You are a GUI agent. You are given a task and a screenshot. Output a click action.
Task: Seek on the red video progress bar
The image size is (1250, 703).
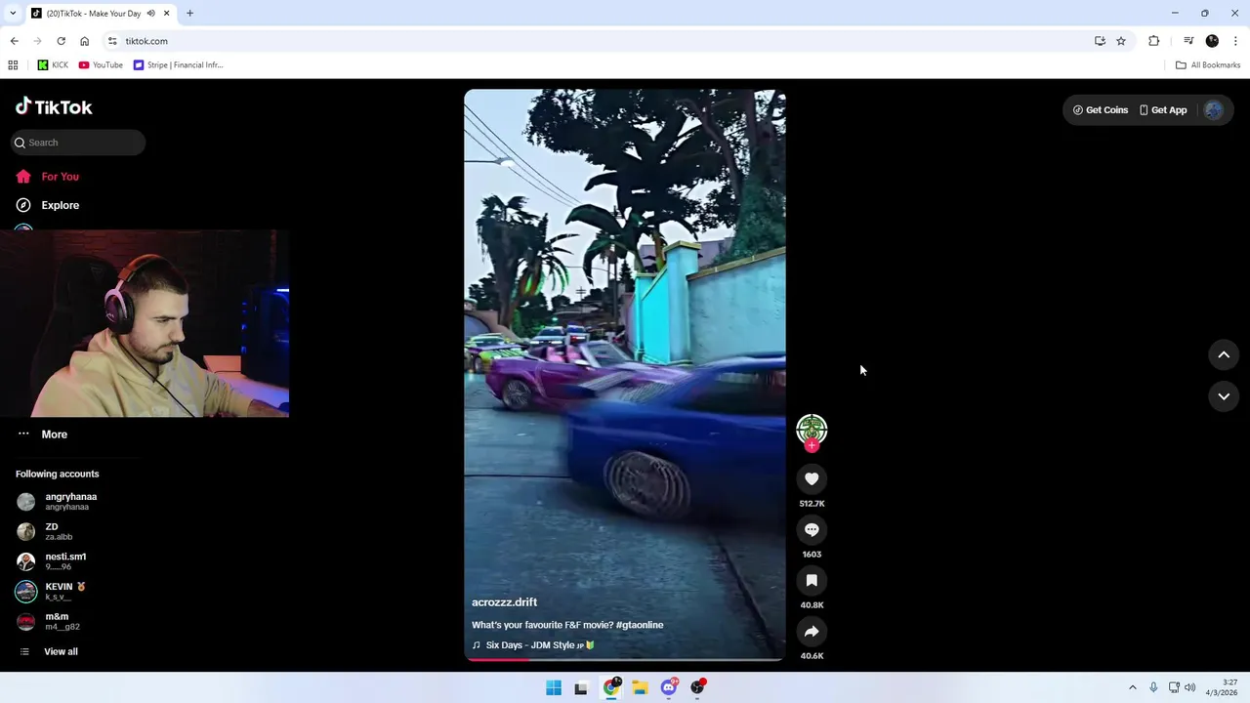coord(625,659)
